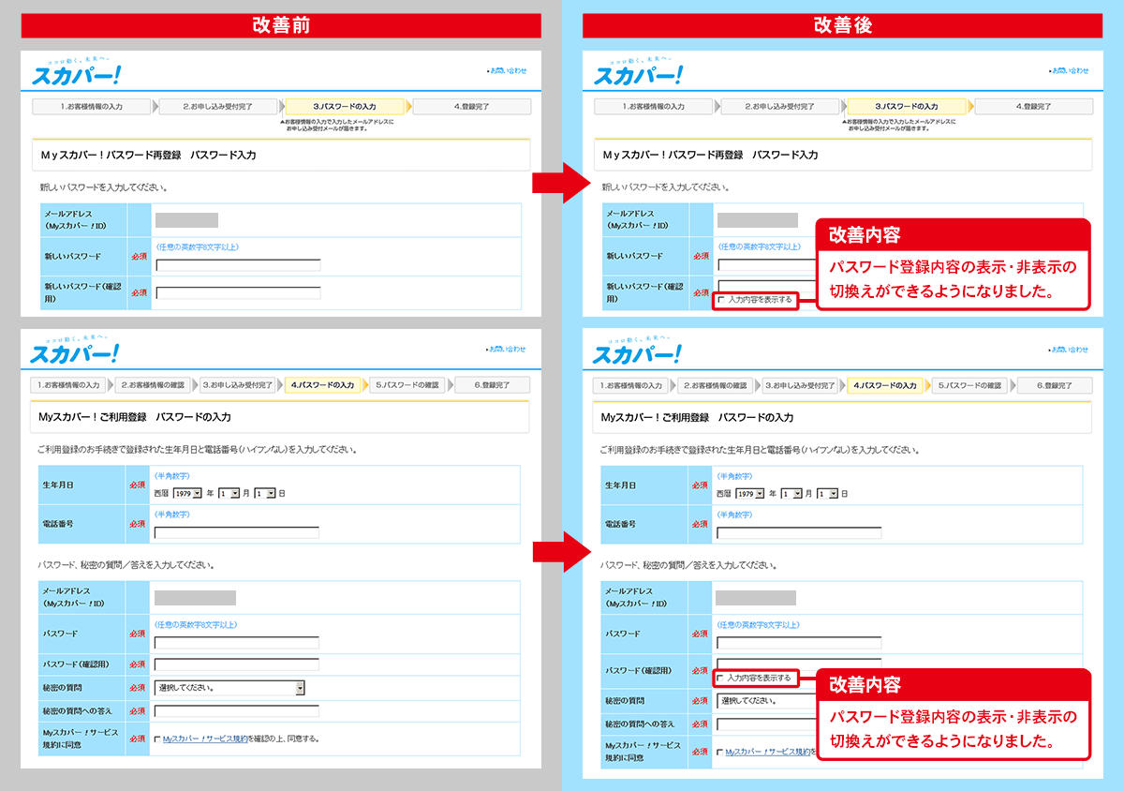Tick サービス規約 agreement checkbox on 改善前 ご利用登録 form
Viewport: 1124px width, 791px height.
coord(157,739)
